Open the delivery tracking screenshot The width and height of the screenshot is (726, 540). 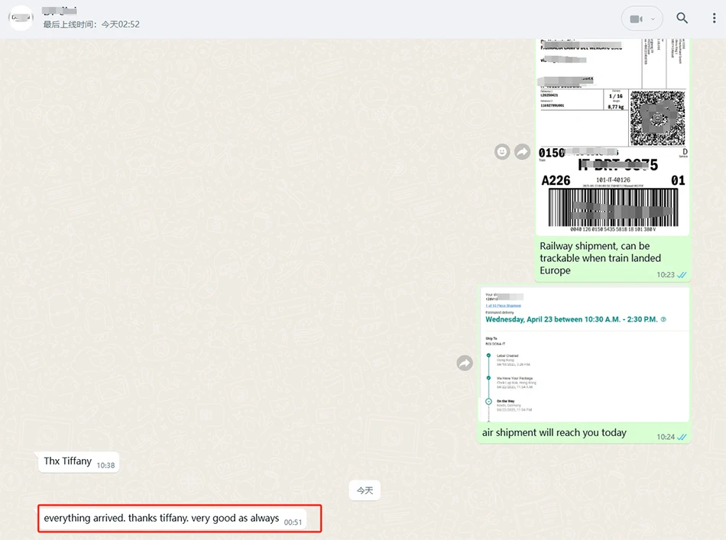click(584, 354)
